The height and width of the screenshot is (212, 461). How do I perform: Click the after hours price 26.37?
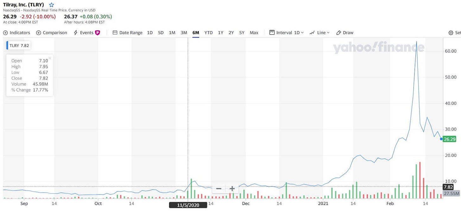click(70, 16)
